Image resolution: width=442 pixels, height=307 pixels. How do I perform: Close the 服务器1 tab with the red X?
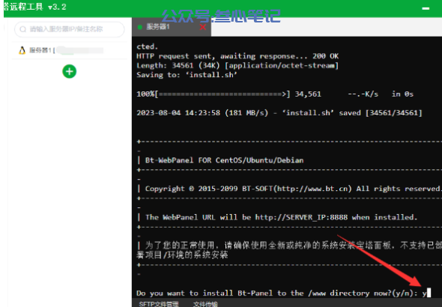click(203, 27)
